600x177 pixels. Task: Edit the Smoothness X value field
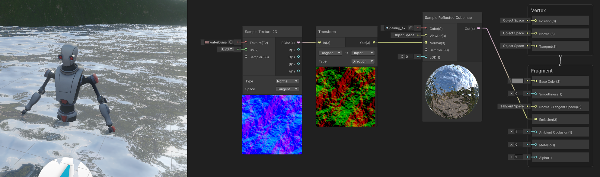tap(519, 94)
